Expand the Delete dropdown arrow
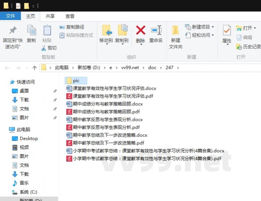Viewport: 261px width, 201px height. (x=141, y=44)
